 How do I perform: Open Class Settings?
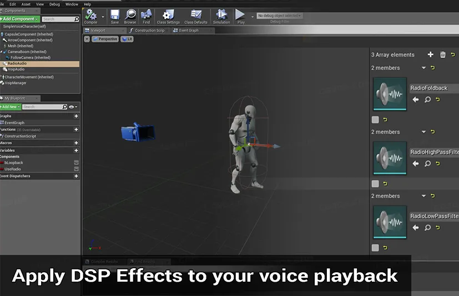(168, 17)
